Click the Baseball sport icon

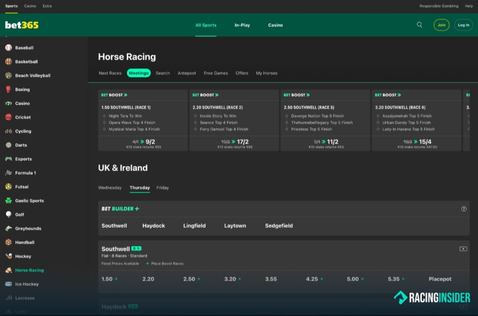click(x=8, y=48)
